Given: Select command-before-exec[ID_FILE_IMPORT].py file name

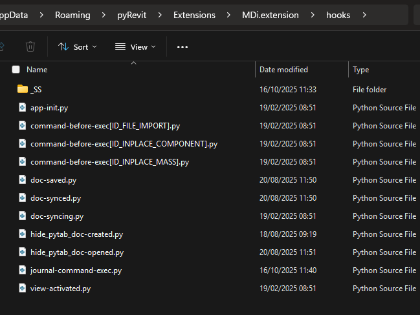Looking at the screenshot, I should click(105, 126).
